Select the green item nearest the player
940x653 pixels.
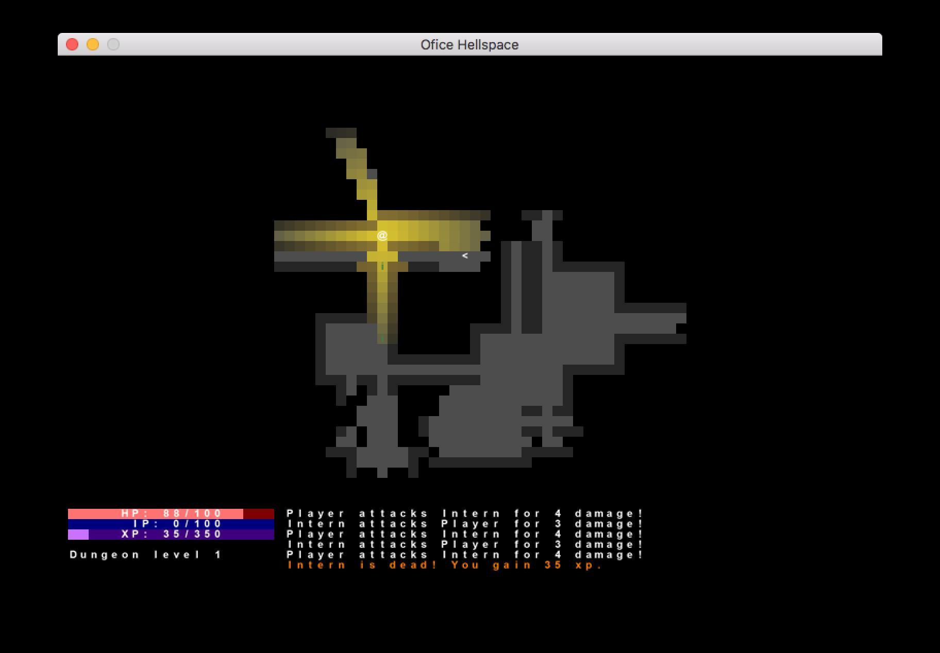pyautogui.click(x=382, y=266)
